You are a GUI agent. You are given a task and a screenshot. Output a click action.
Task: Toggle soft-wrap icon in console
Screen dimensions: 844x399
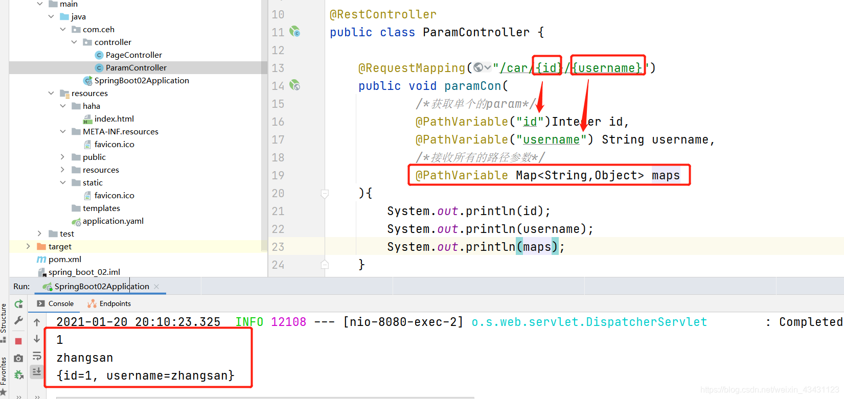(x=37, y=356)
